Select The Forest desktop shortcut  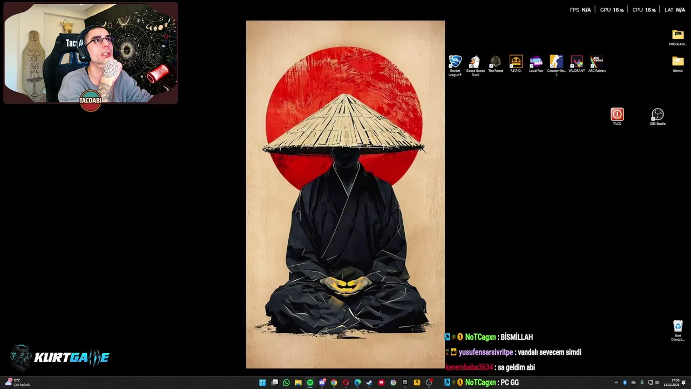[496, 64]
